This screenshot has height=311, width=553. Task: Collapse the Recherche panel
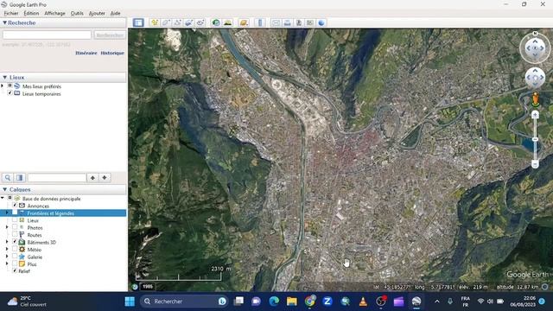(x=5, y=22)
